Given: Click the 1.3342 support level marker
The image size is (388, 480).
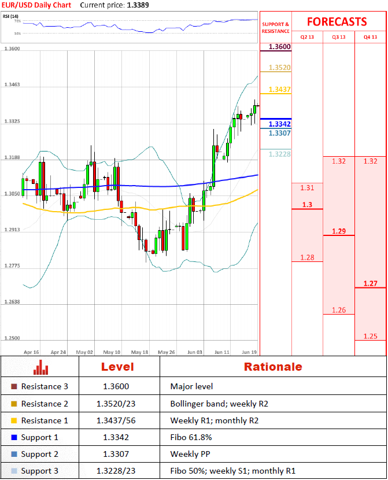Looking at the screenshot, I should click(x=280, y=124).
